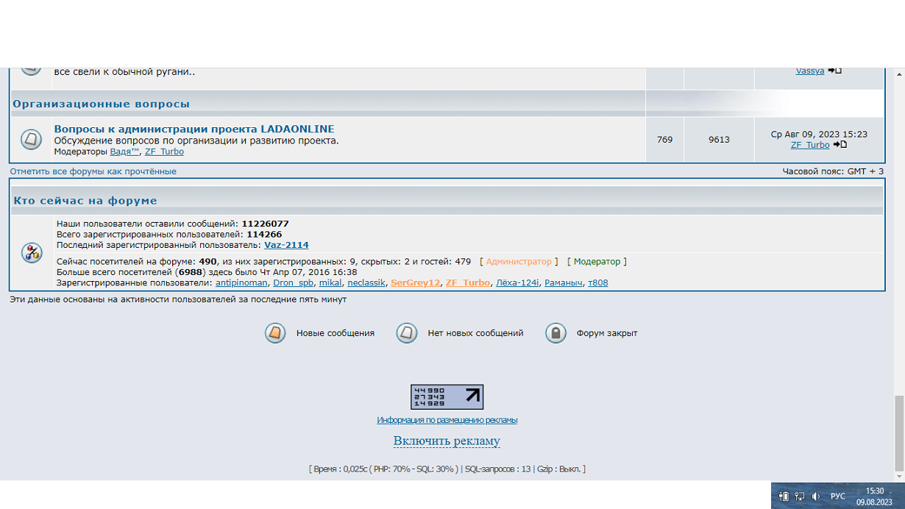This screenshot has height=509, width=905.
Task: View the 'Администратор' group legend link
Action: point(518,262)
